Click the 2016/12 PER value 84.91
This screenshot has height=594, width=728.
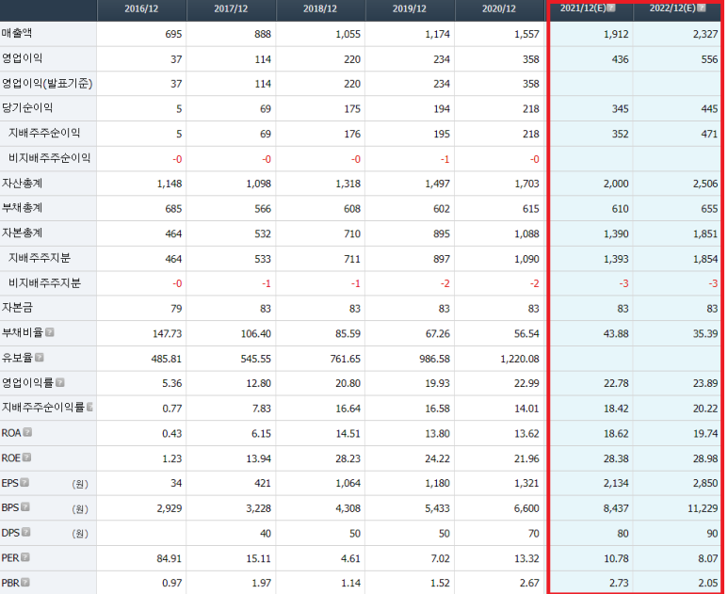[x=169, y=558]
